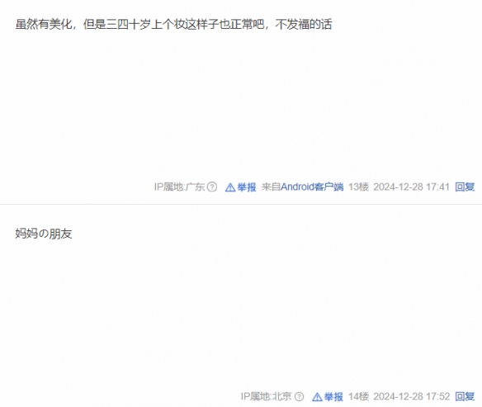482x407 pixels.
Task: Reply to the 13楼 comment with 回复
Action: 465,187
